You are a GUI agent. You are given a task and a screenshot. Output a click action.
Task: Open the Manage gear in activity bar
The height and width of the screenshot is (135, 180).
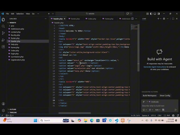coord(3,111)
